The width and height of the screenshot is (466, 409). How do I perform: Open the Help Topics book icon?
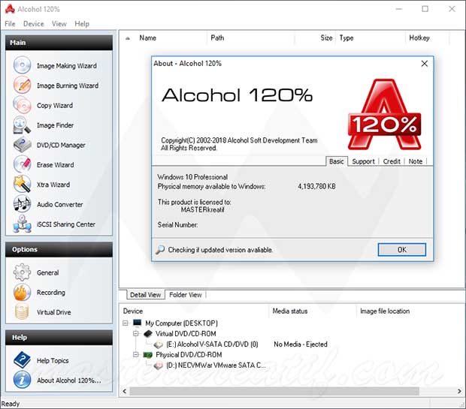coord(22,359)
